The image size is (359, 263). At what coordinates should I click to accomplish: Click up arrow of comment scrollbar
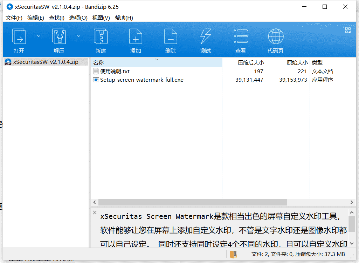[x=352, y=213]
